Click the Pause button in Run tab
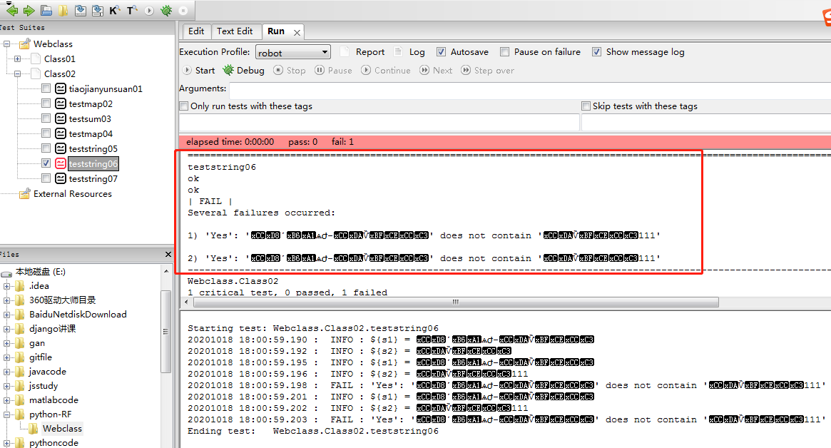This screenshot has height=448, width=831. tap(333, 70)
